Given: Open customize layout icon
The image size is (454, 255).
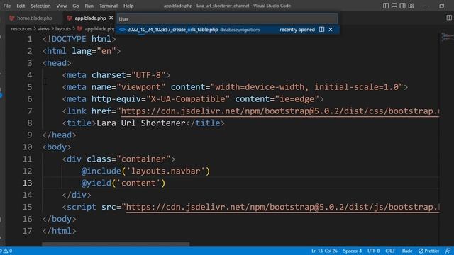Looking at the screenshot, I should point(411,6).
